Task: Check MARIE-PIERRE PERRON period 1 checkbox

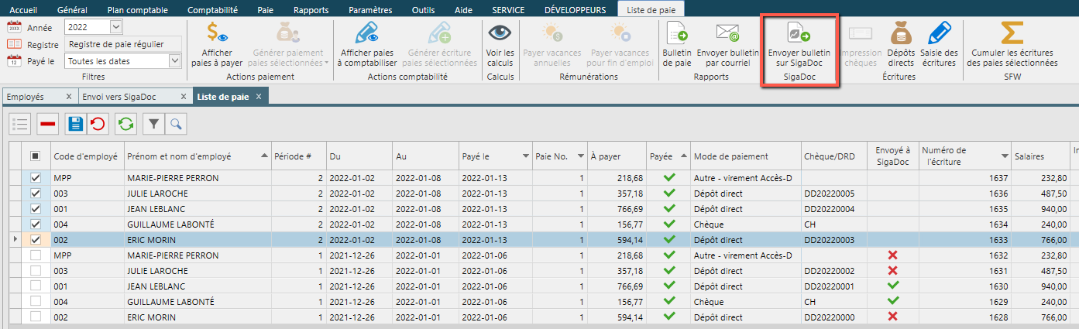Action: click(x=36, y=255)
